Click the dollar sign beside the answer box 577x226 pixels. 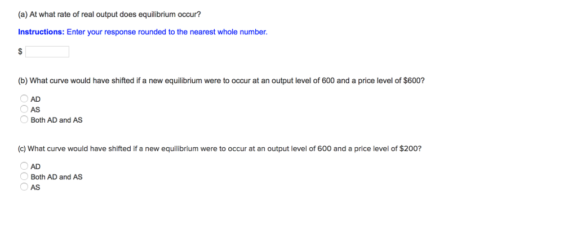[x=20, y=52]
